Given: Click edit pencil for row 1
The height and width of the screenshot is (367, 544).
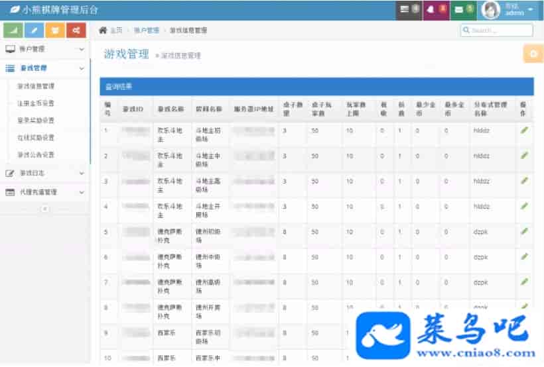Looking at the screenshot, I should [x=524, y=131].
